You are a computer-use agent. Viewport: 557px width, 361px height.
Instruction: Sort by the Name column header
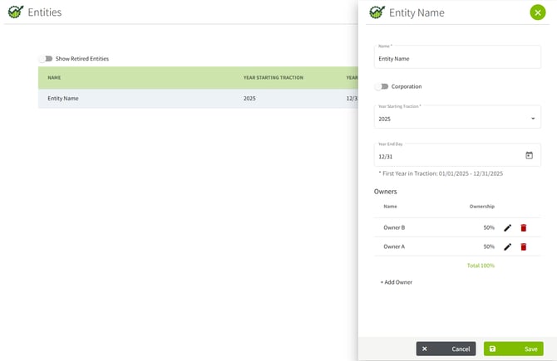point(54,78)
